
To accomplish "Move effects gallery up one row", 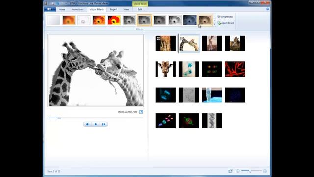I will click(x=214, y=16).
